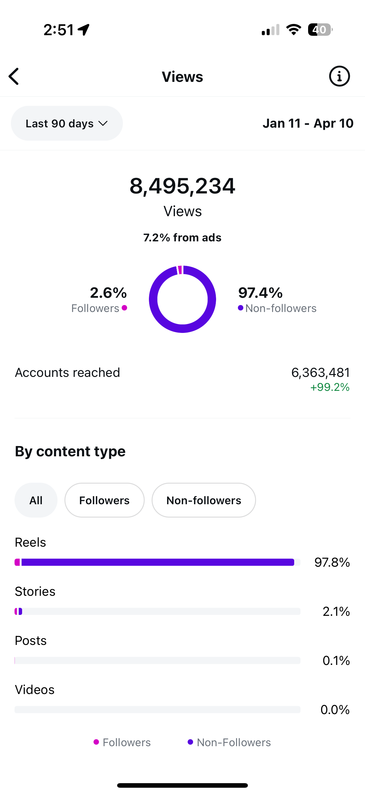The image size is (365, 795).
Task: Select the Followers filter chip
Action: click(104, 500)
